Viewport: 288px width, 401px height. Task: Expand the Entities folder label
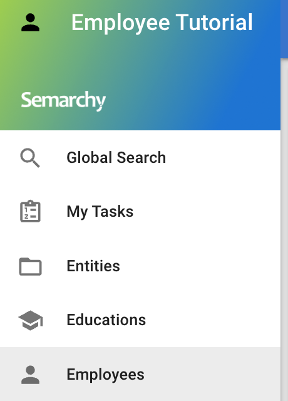click(x=93, y=266)
